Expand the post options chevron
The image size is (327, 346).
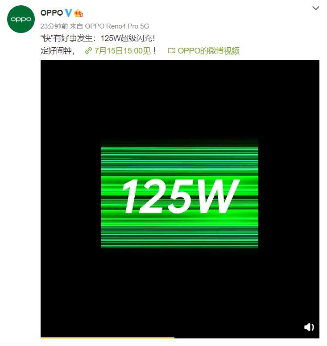tap(316, 8)
